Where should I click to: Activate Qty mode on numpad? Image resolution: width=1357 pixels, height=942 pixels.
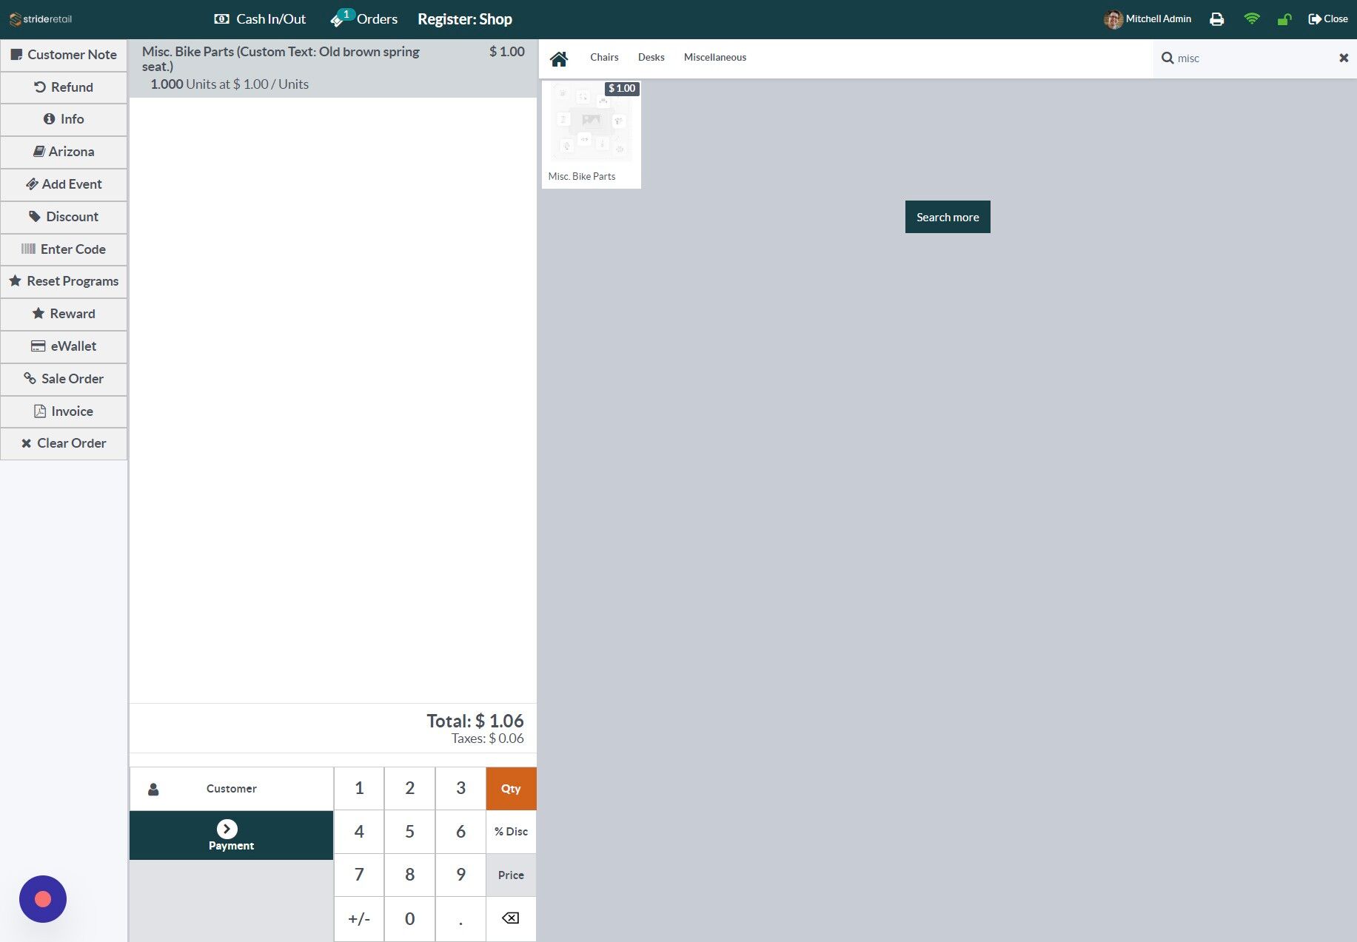[511, 789]
